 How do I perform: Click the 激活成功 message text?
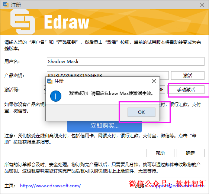111,93
